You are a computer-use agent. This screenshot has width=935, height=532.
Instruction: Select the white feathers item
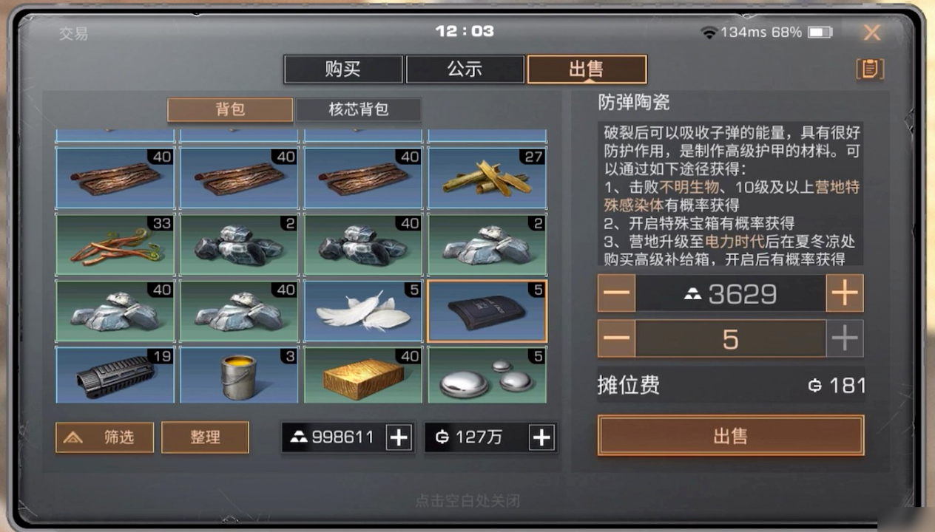363,311
